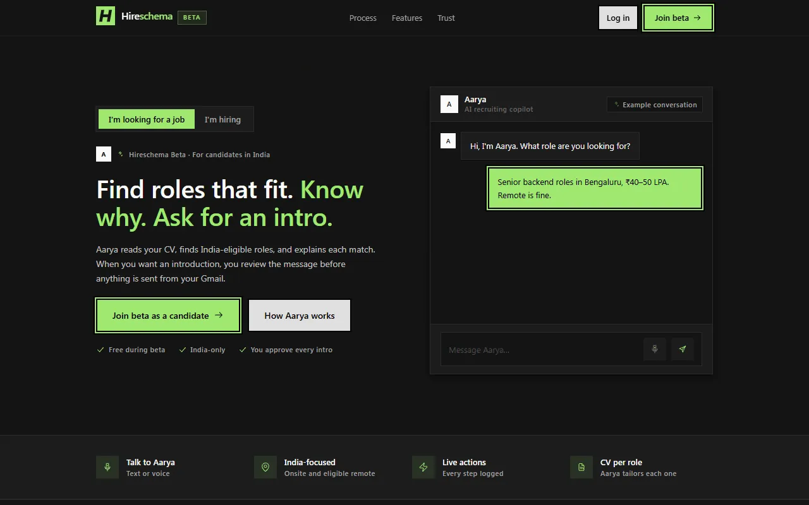Click the "Talk to Aarya" feature title
The width and height of the screenshot is (809, 505).
[x=150, y=462]
